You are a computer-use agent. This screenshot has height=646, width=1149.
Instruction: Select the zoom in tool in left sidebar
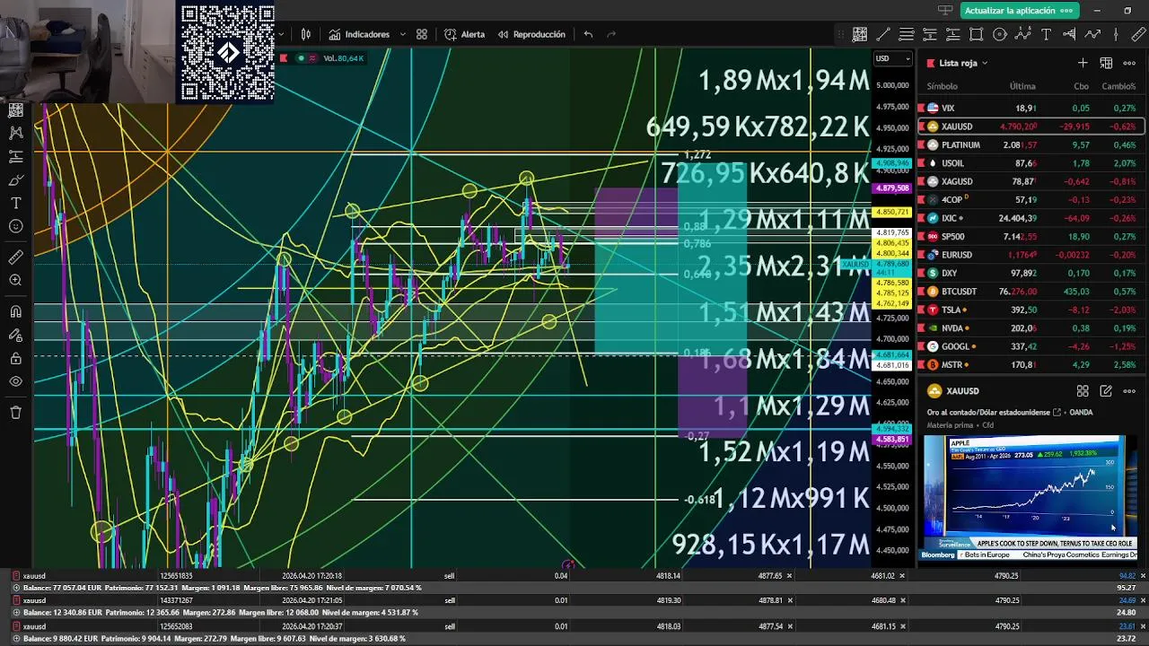pyautogui.click(x=15, y=281)
